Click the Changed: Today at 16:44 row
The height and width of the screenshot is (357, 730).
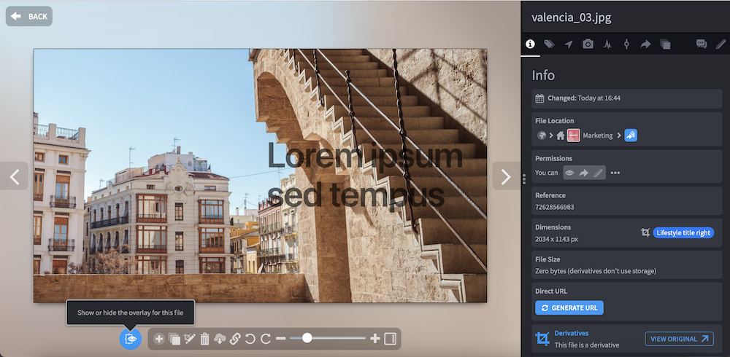pyautogui.click(x=626, y=98)
